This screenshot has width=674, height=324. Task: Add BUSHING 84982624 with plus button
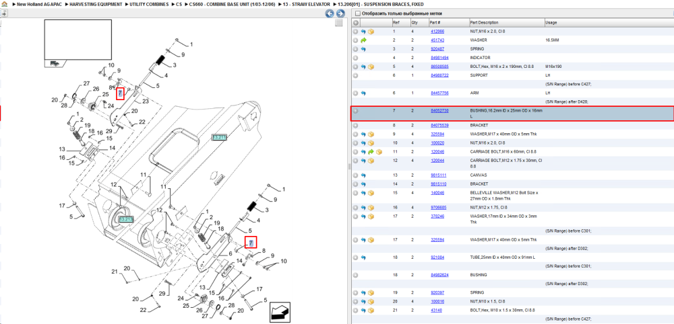tap(355, 275)
